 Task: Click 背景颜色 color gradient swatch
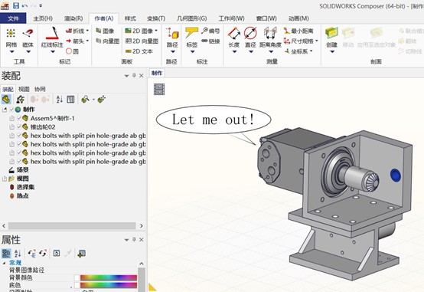pyautogui.click(x=109, y=277)
